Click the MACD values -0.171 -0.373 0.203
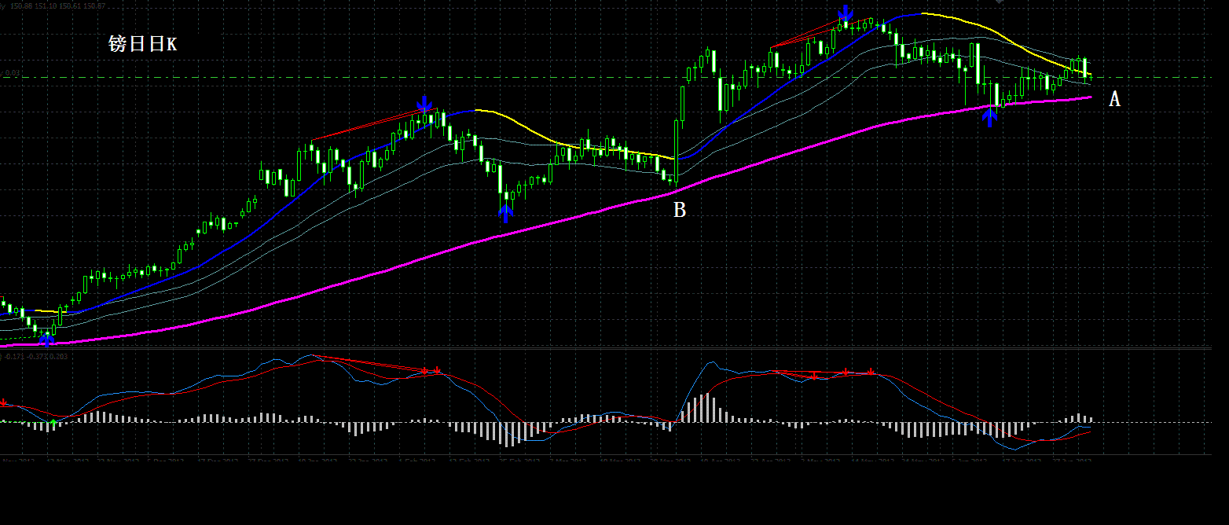Screen dimensions: 1229x525 point(38,356)
